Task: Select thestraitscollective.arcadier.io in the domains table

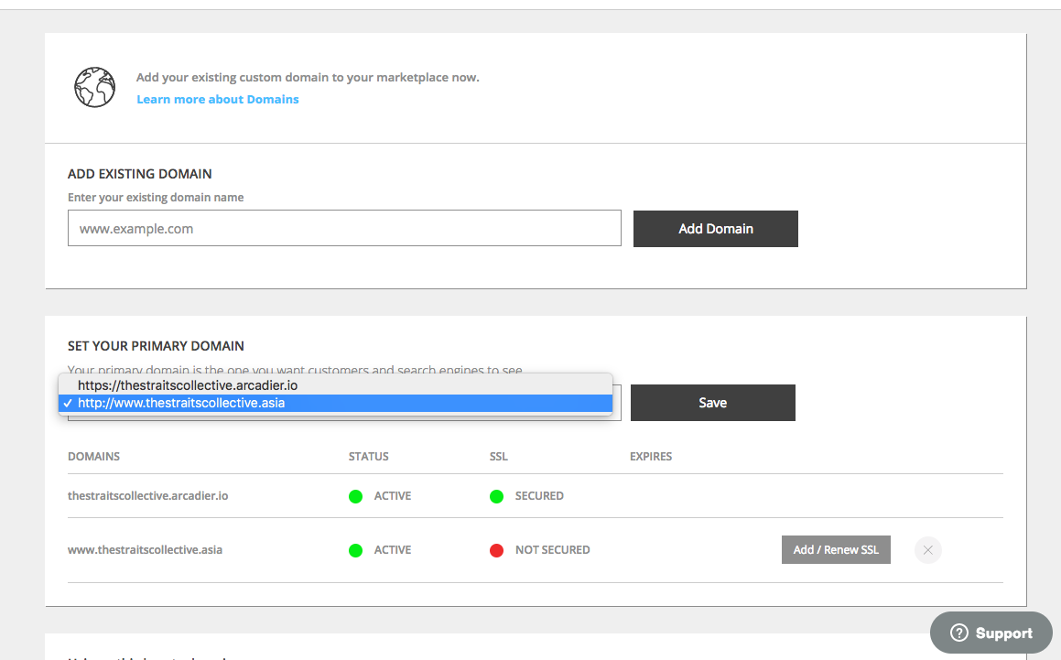Action: (x=147, y=496)
